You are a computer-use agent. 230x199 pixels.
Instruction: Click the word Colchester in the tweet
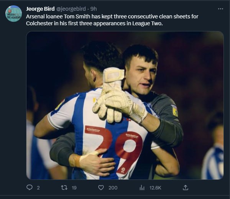coord(40,23)
